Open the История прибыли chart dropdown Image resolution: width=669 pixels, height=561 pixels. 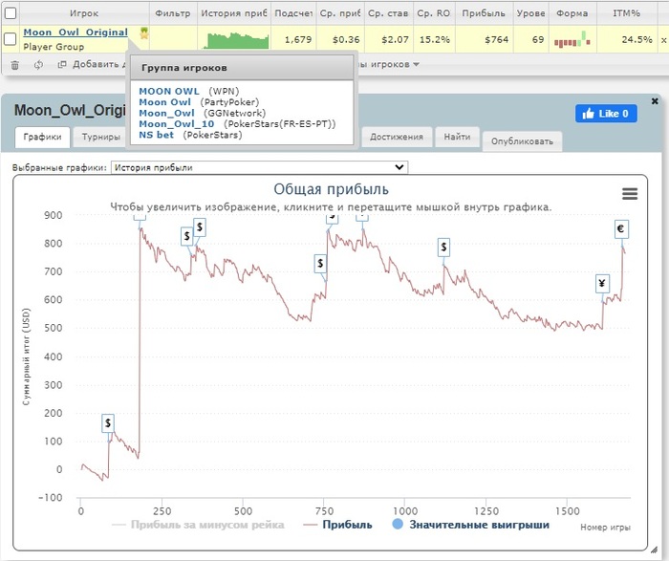point(259,167)
